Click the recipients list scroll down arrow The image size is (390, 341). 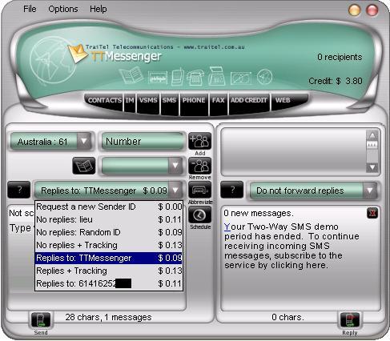pyautogui.click(x=372, y=167)
